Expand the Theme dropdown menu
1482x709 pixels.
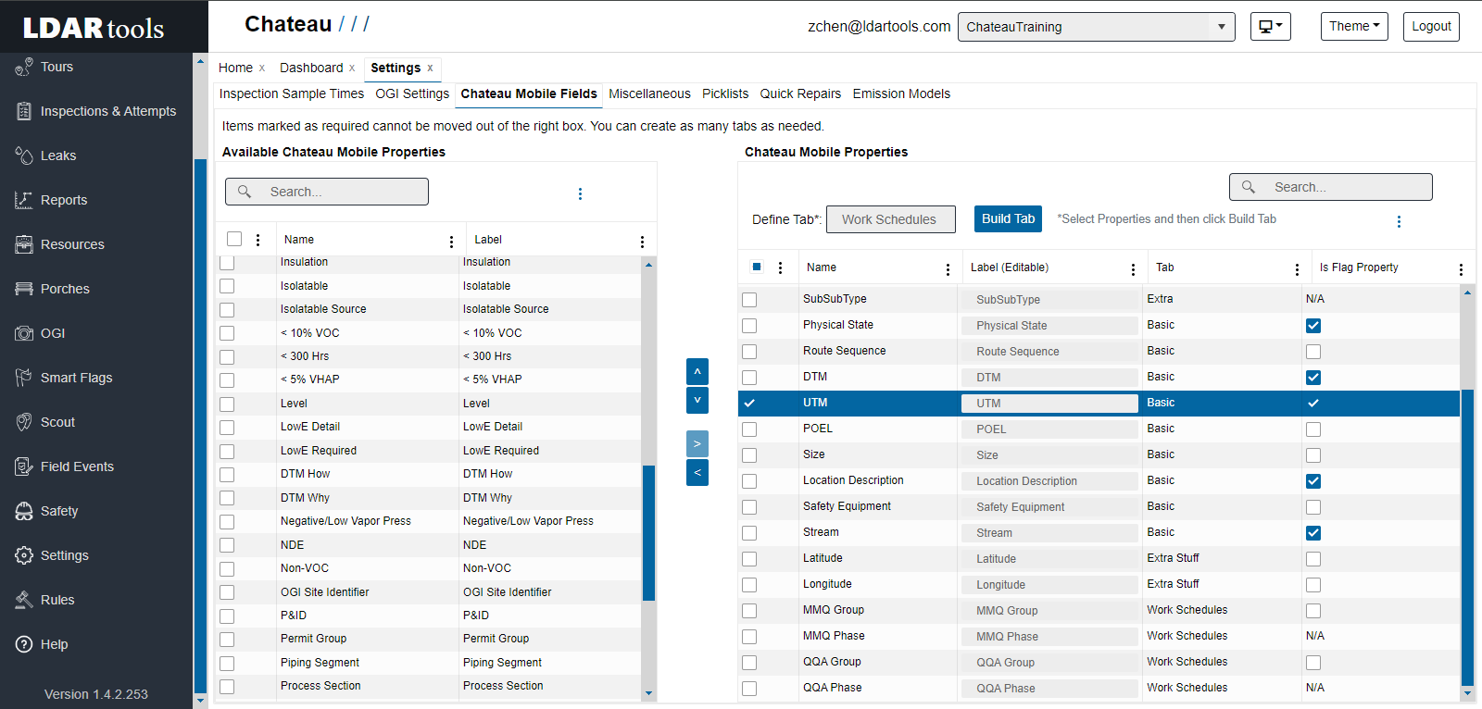coord(1354,27)
